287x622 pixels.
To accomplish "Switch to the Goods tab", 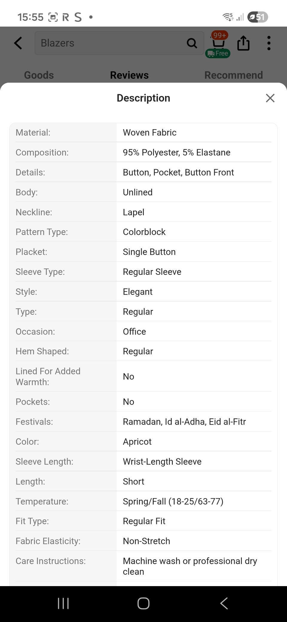I will pyautogui.click(x=39, y=75).
